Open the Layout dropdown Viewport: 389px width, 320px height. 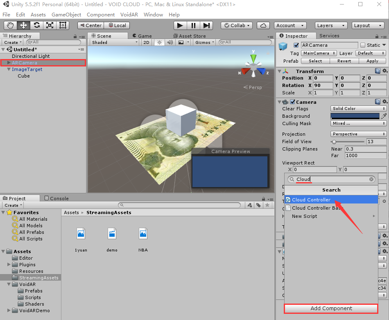(x=368, y=25)
